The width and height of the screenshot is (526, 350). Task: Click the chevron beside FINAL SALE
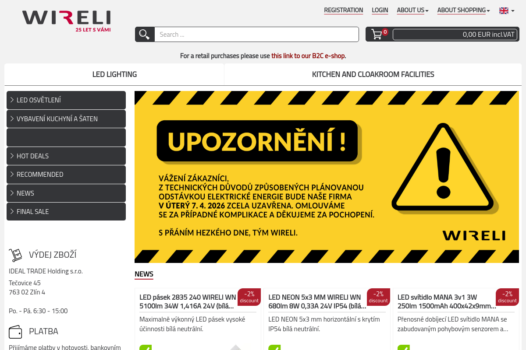click(11, 211)
